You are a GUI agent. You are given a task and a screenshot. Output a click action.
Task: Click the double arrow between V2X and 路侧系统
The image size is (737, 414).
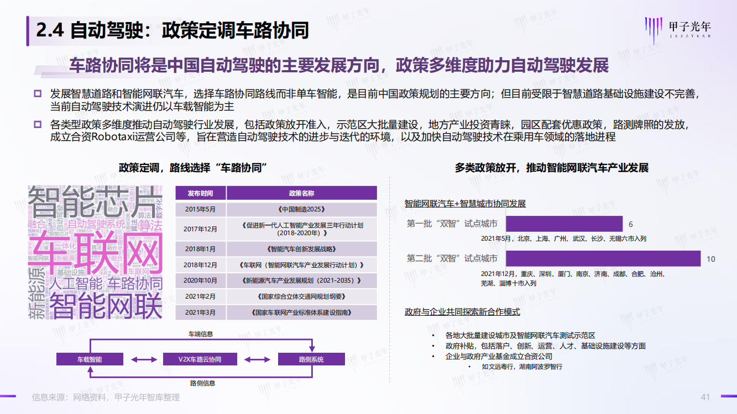[258, 359]
